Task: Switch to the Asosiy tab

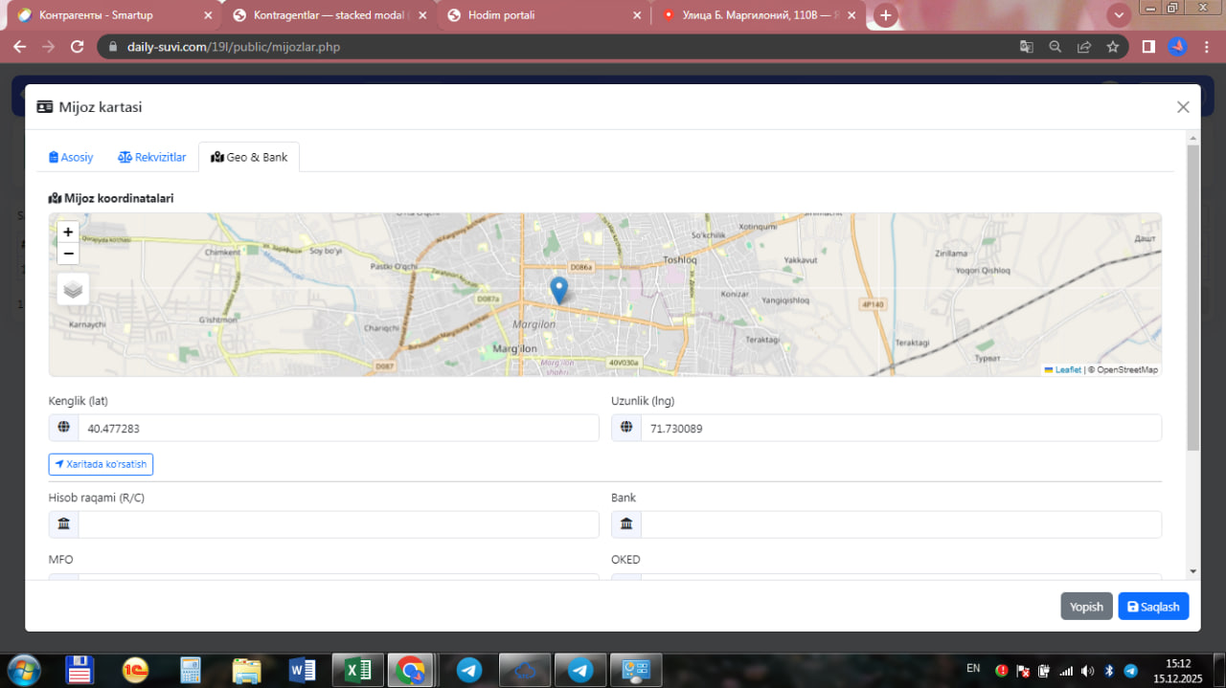Action: pyautogui.click(x=71, y=157)
